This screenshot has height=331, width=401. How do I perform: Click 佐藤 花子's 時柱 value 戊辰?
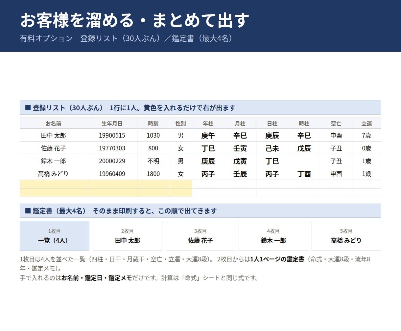(304, 148)
